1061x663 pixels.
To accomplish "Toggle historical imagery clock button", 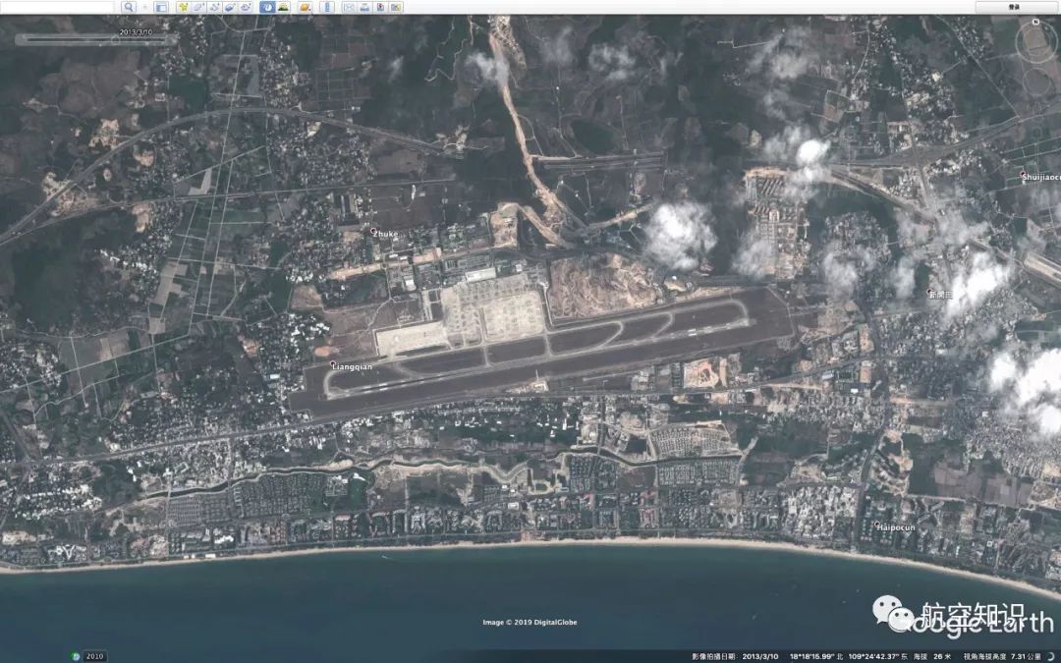I will click(x=267, y=7).
